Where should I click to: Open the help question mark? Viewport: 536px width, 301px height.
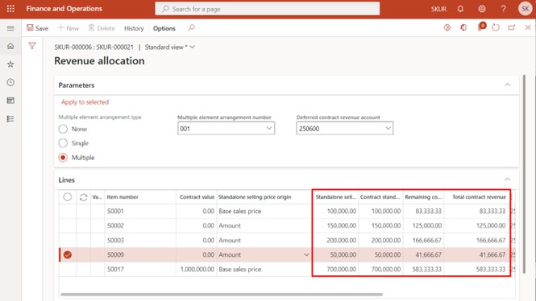point(503,9)
